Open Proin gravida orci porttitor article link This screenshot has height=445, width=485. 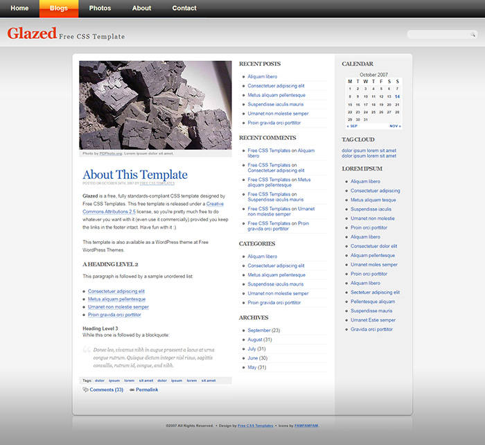(x=114, y=315)
